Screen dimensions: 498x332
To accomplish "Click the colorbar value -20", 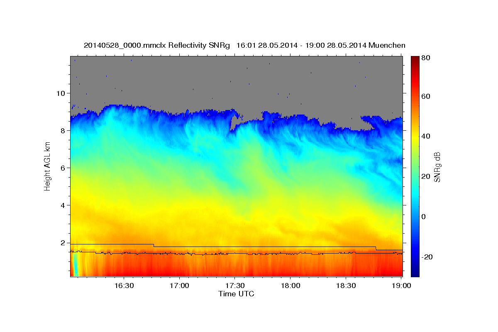I will [x=428, y=257].
